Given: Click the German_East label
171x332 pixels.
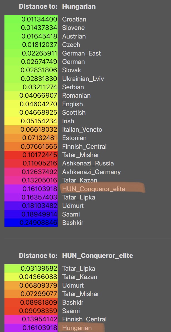Looking at the screenshot, I should pyautogui.click(x=81, y=53).
